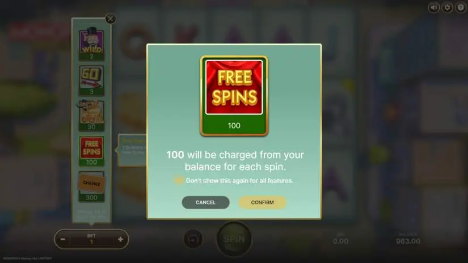Pick the dice roll feature costing 30
The width and height of the screenshot is (468, 263).
click(x=91, y=116)
